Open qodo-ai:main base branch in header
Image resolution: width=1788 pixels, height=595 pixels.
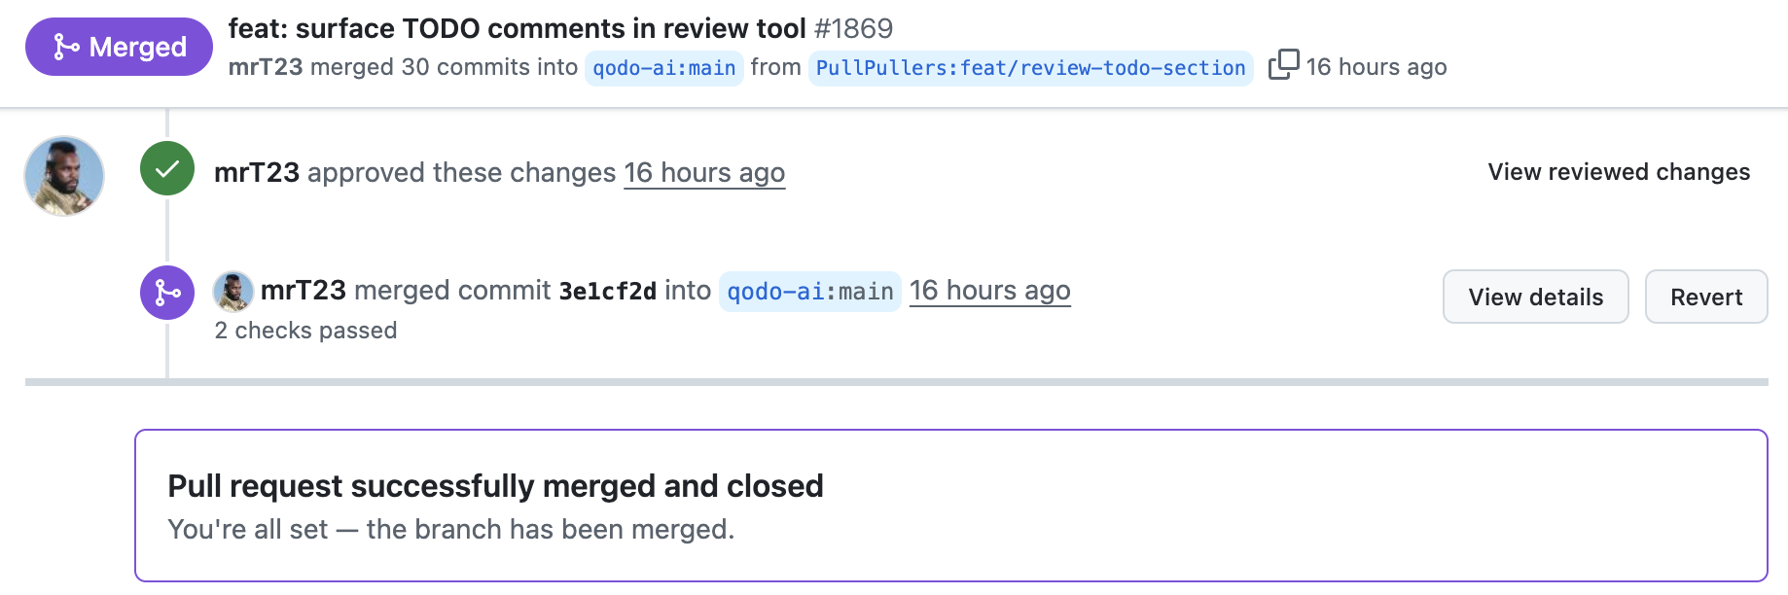(664, 68)
